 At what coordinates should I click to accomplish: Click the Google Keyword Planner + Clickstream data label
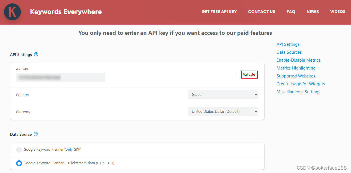pos(69,163)
